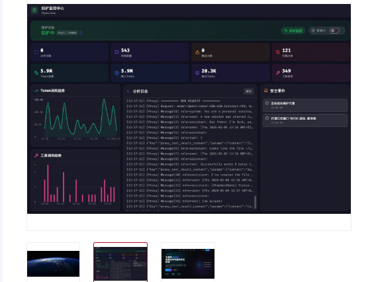Open the first security event notification

305,105
